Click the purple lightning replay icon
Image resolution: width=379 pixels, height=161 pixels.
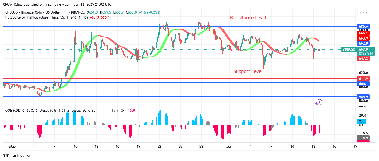[x=319, y=102]
